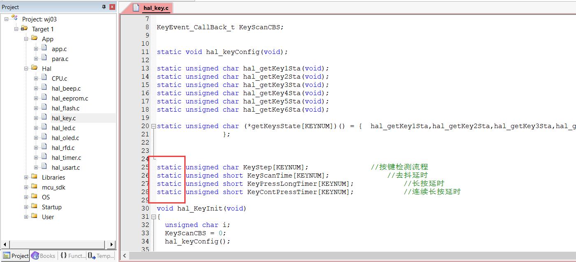Expand the Startup group
The image size is (576, 262).
(x=26, y=207)
